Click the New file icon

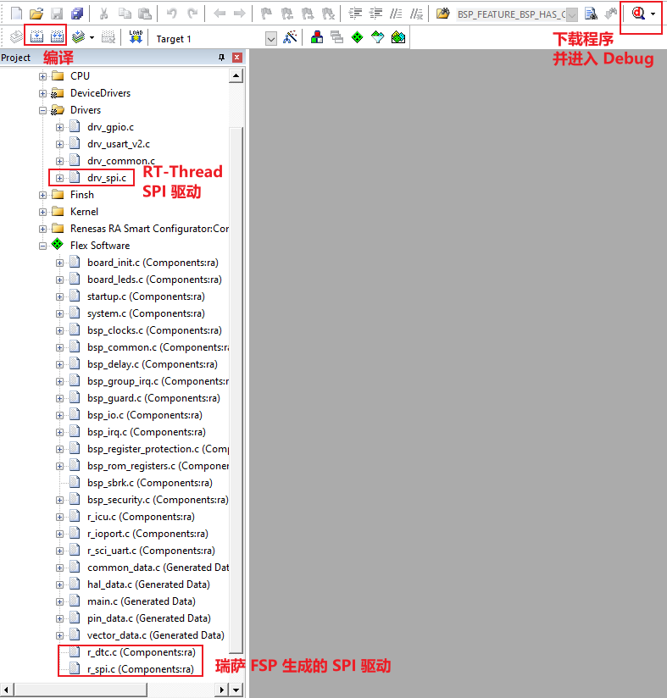pos(16,14)
